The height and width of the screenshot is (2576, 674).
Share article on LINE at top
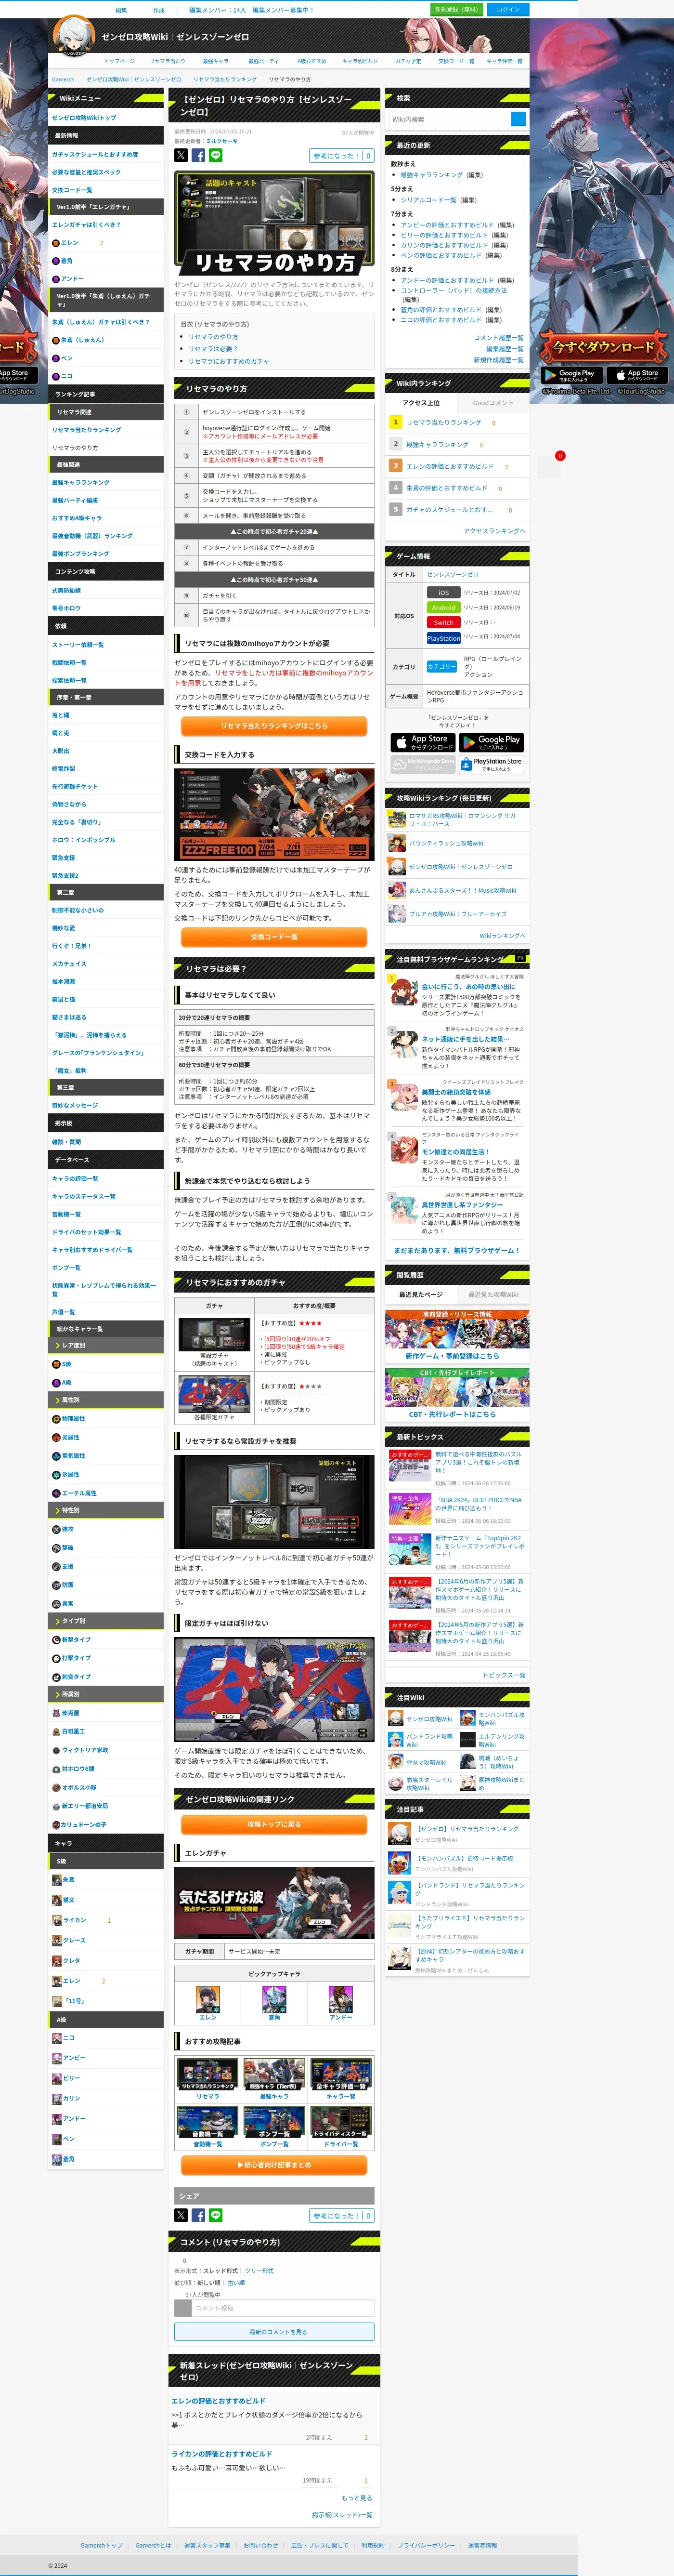point(215,155)
